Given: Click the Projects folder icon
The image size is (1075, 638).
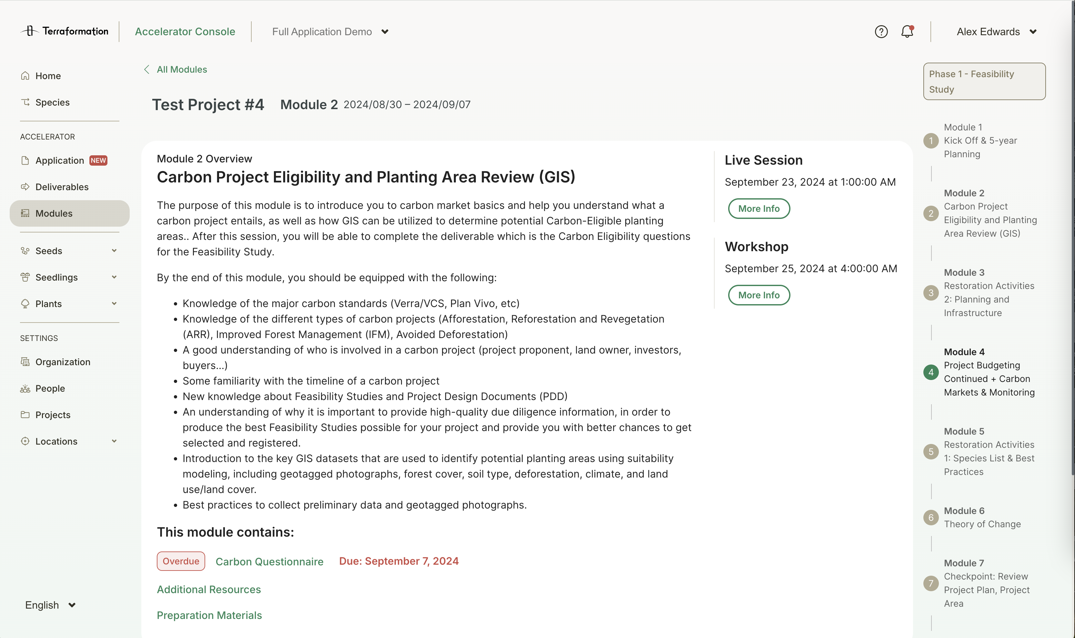Looking at the screenshot, I should click(x=25, y=415).
